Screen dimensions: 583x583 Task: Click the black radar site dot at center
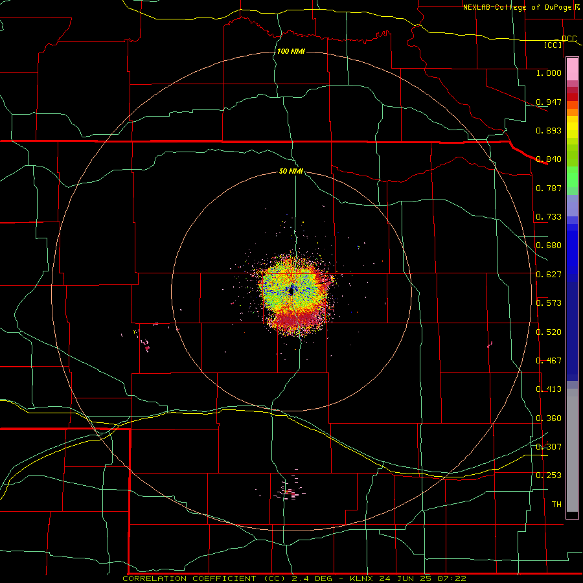click(291, 291)
